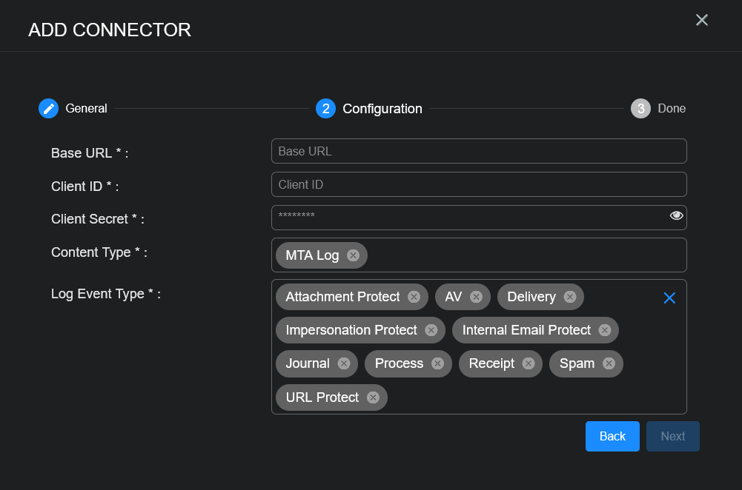
Task: Remove Internal Email Protect tag
Action: pyautogui.click(x=604, y=330)
